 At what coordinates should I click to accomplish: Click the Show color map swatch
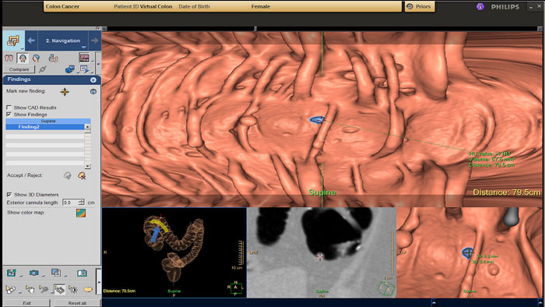(x=81, y=213)
